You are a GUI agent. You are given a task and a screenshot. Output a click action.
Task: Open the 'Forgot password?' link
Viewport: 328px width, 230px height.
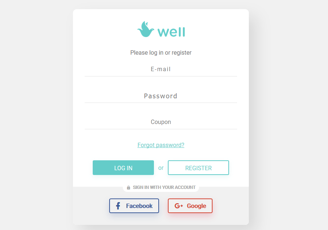pyautogui.click(x=161, y=145)
